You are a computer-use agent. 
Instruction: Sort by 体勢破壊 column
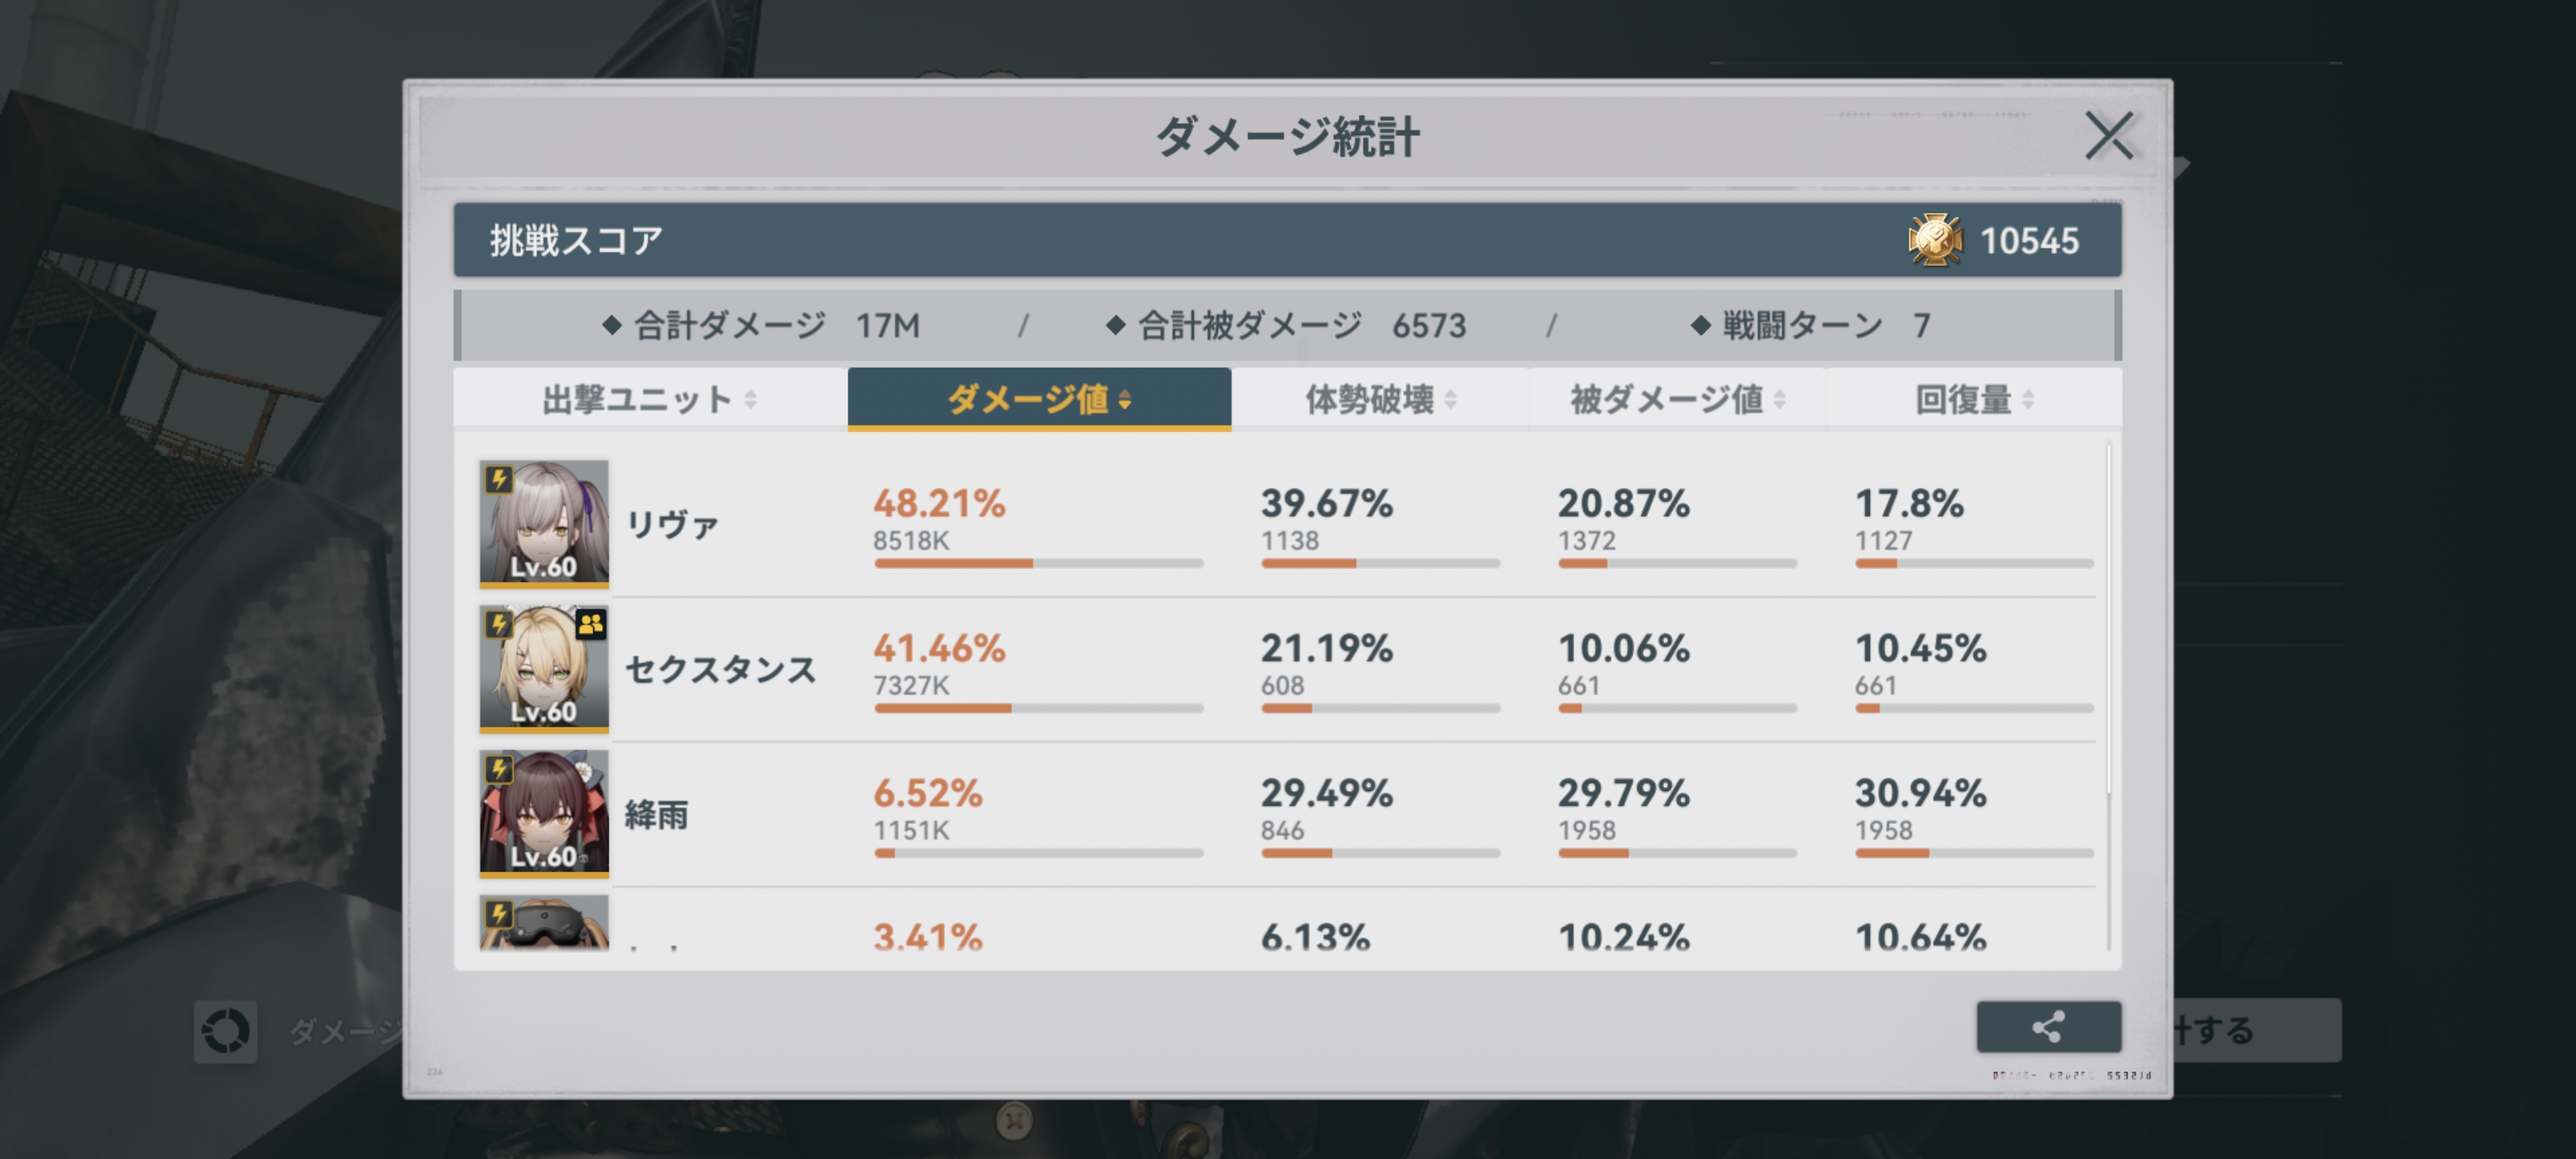(1380, 400)
